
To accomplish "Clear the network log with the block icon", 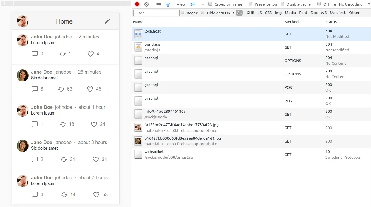I will 146,4.
